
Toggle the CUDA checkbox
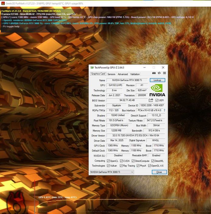click(121, 161)
